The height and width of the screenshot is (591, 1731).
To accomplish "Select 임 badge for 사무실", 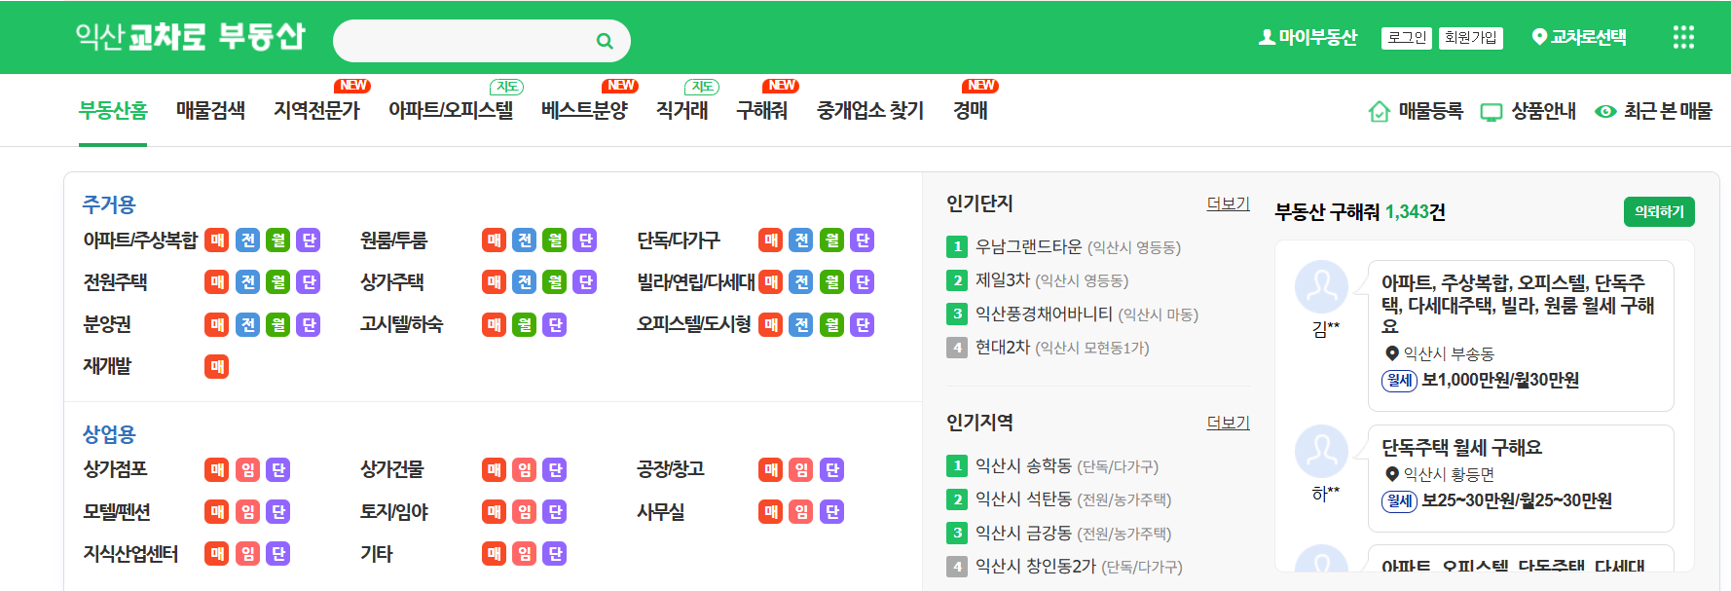I will 801,512.
